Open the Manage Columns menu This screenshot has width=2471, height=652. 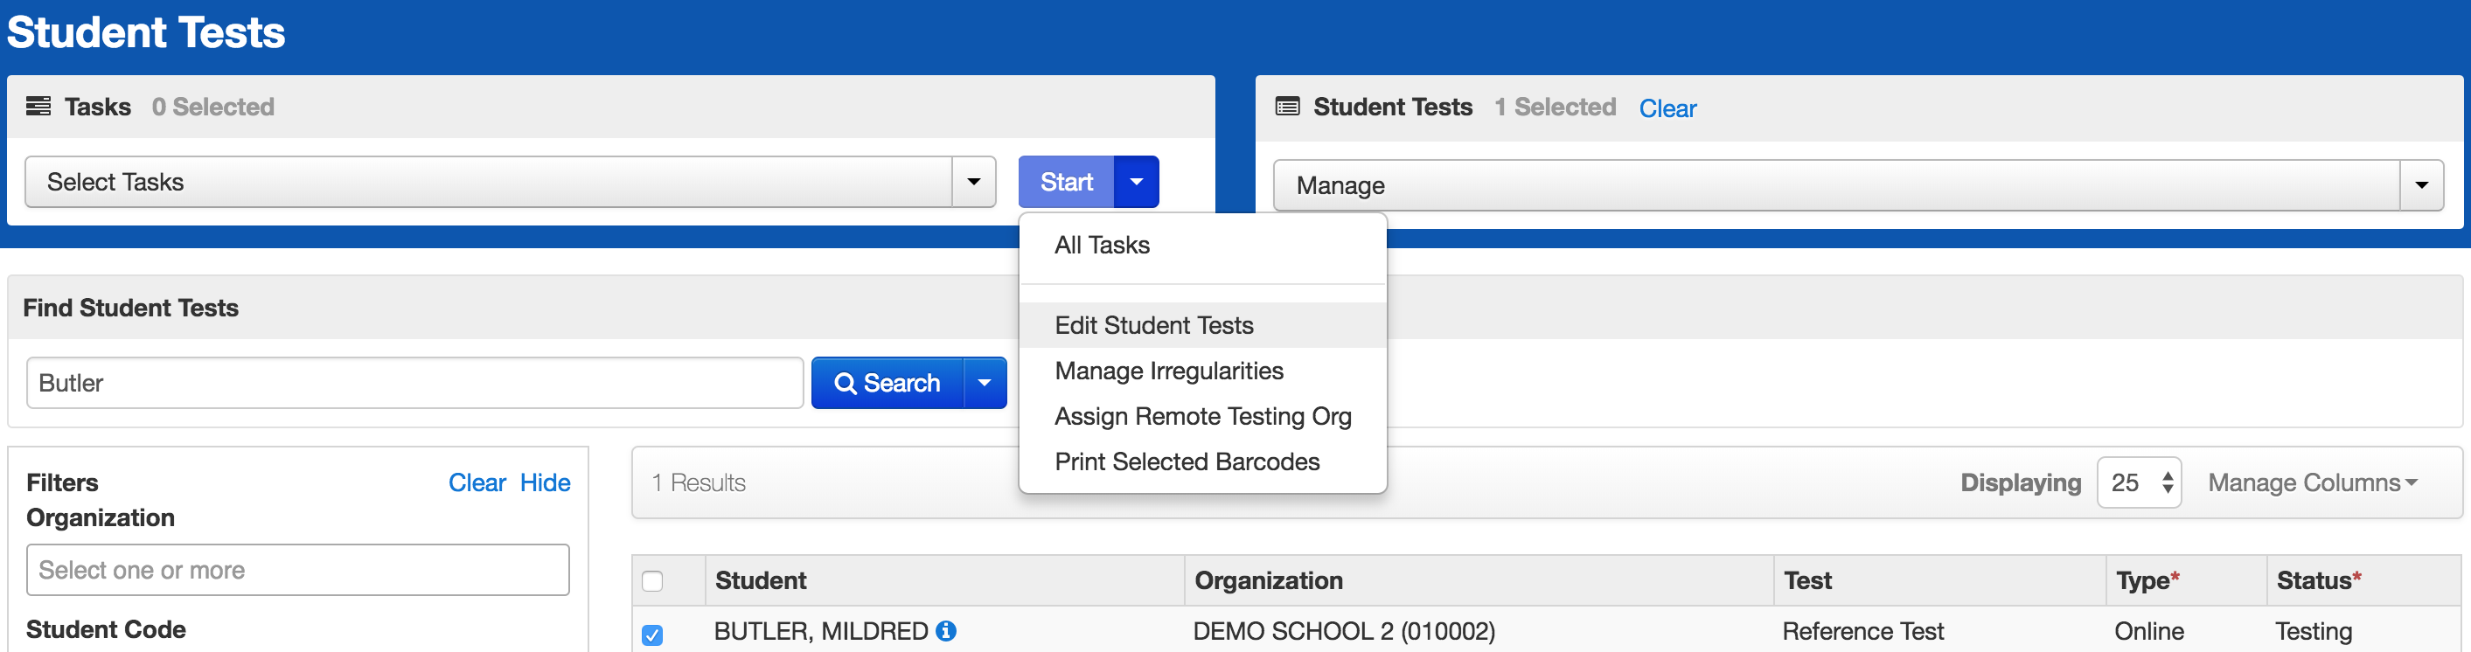[2312, 482]
